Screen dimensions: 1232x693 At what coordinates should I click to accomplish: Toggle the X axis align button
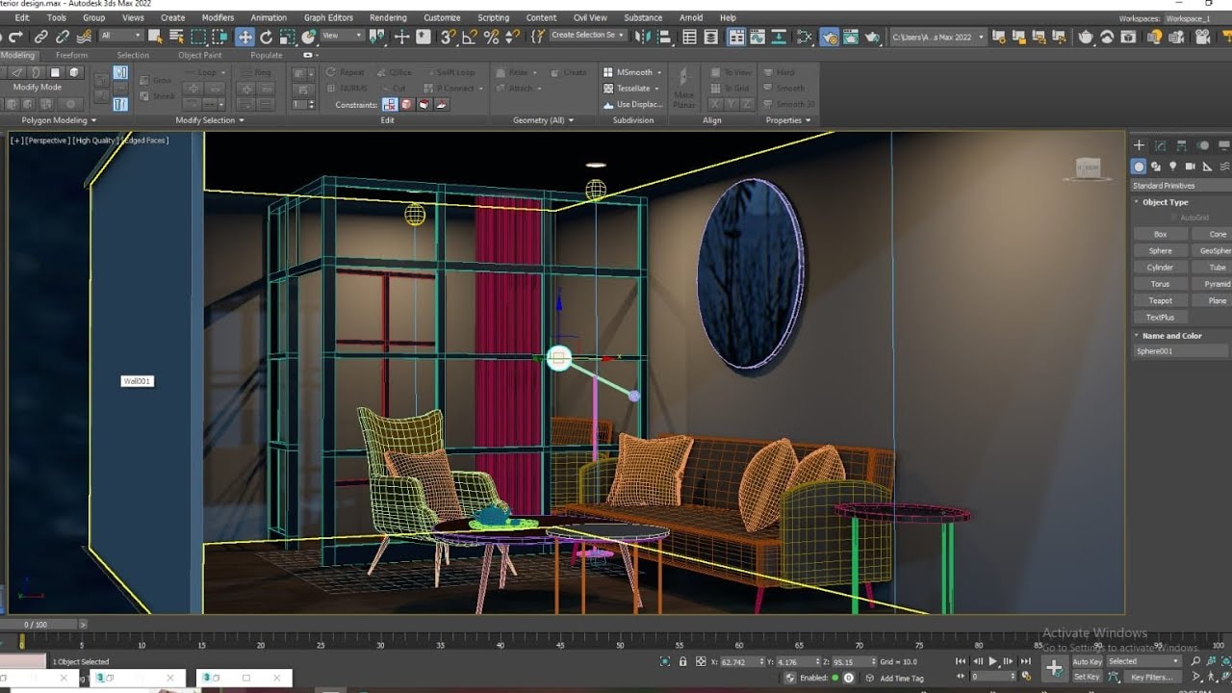tap(715, 104)
